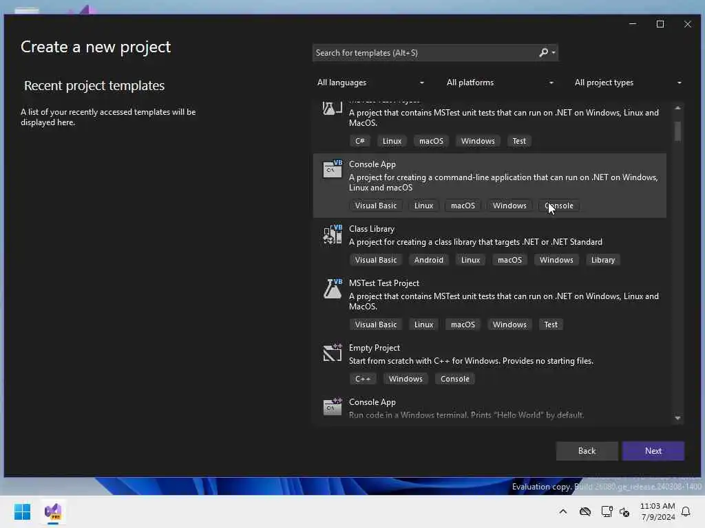705x528 pixels.
Task: Click the Console tag under VB Console App
Action: (559, 206)
